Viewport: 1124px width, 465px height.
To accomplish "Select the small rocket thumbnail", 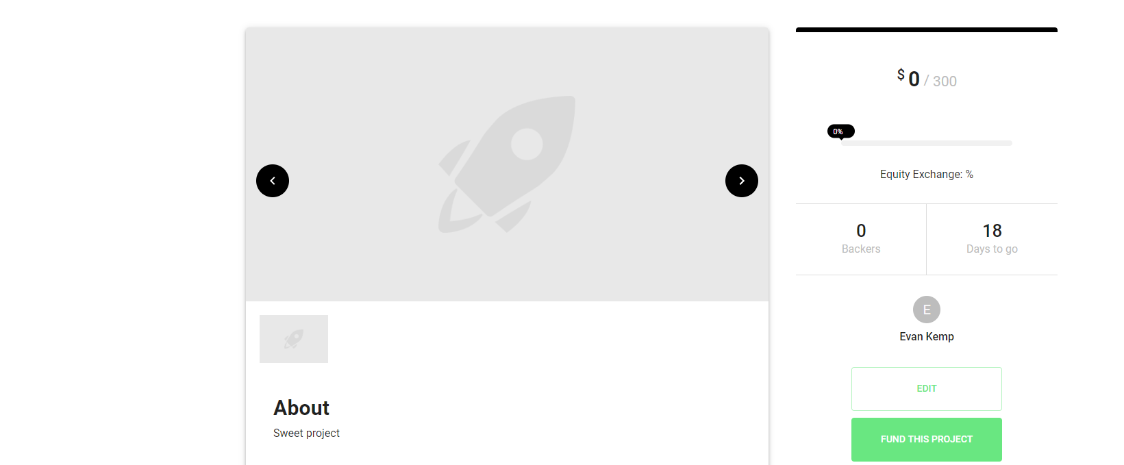I will pos(294,339).
